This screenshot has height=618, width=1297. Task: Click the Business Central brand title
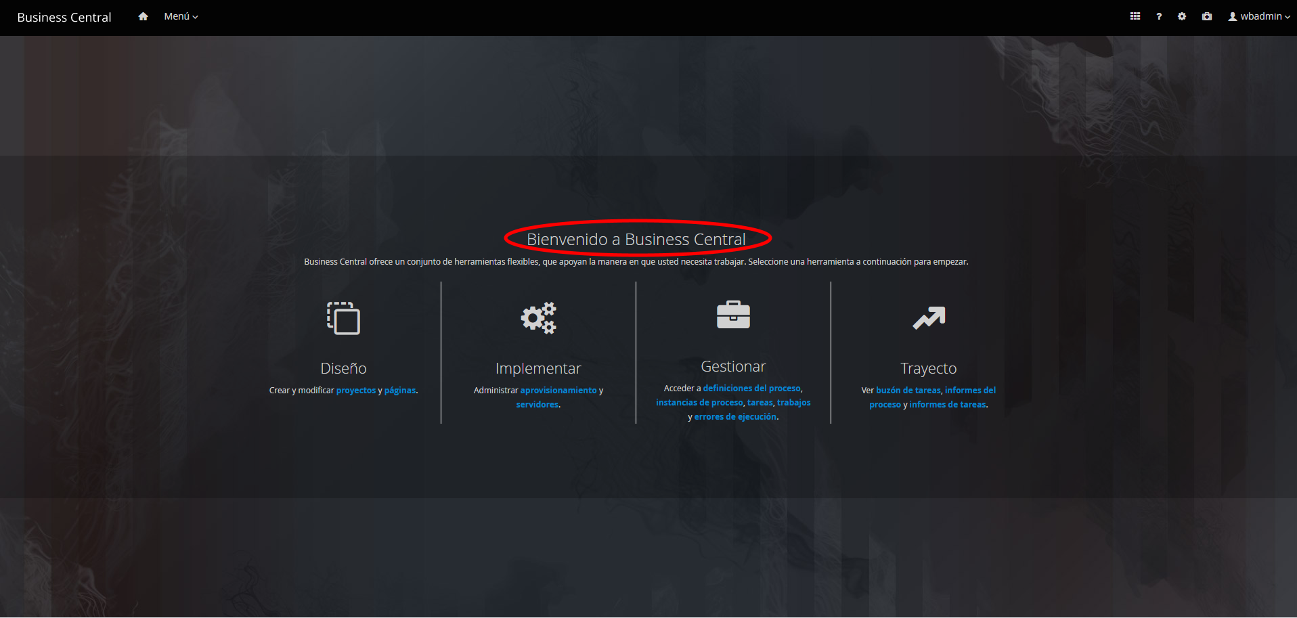click(64, 17)
